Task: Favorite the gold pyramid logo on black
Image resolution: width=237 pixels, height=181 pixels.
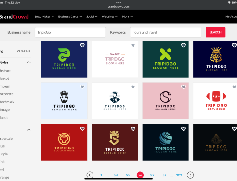Action: (234, 129)
